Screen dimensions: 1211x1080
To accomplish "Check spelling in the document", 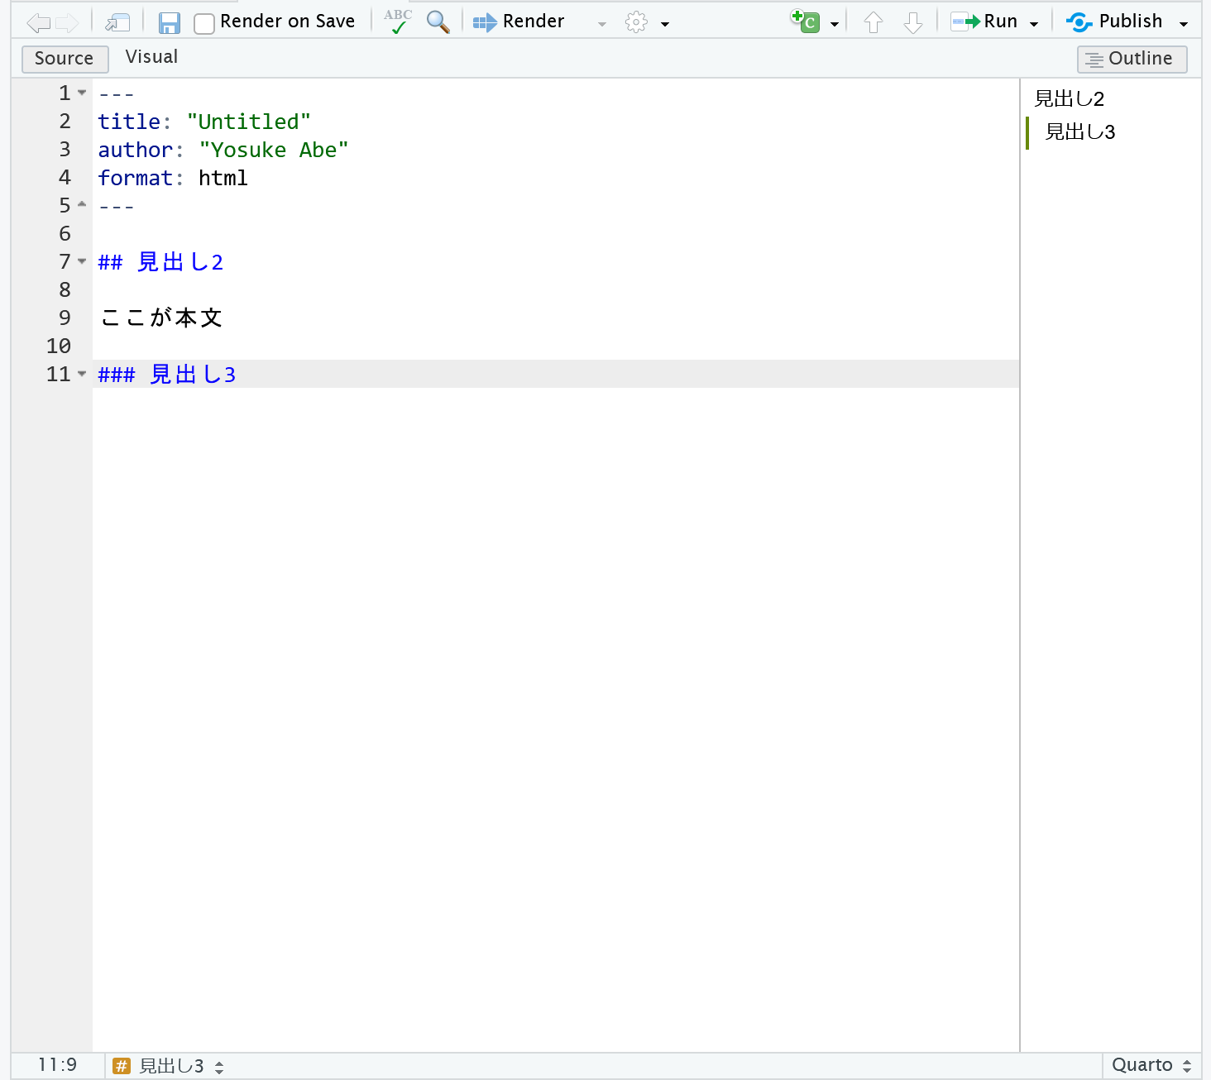I will click(x=398, y=22).
